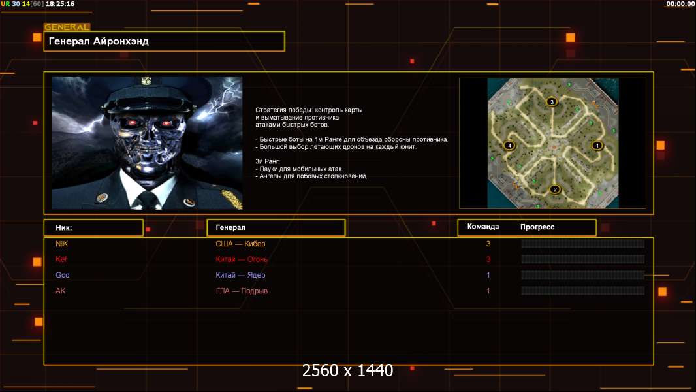Click the 'Пауки для мобильных атак' line

(x=299, y=169)
